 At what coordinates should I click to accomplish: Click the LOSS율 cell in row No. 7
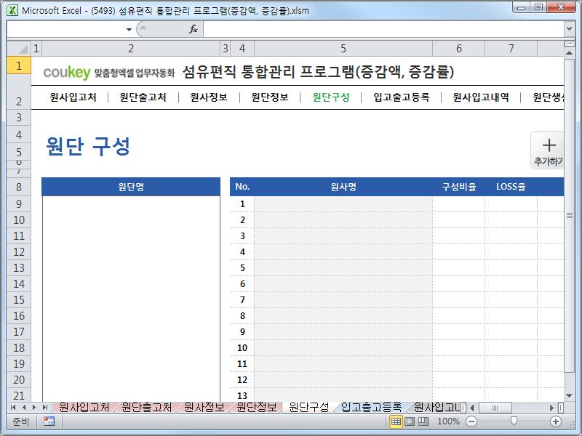[x=511, y=299]
